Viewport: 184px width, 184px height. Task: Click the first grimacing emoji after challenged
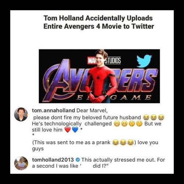[x=117, y=124]
